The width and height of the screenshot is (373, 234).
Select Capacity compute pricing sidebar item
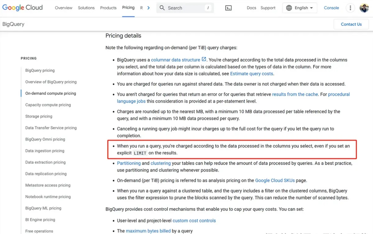(48, 105)
